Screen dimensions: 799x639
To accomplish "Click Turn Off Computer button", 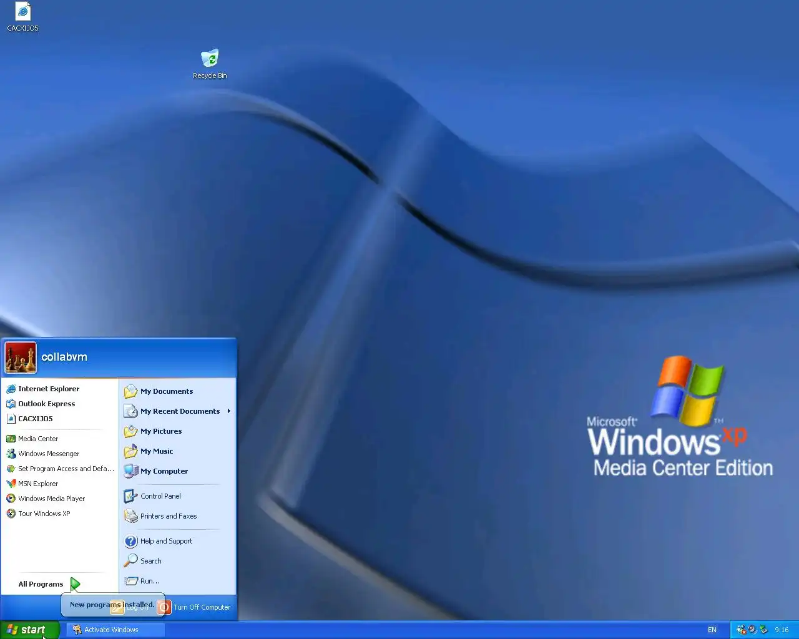I will pyautogui.click(x=194, y=607).
